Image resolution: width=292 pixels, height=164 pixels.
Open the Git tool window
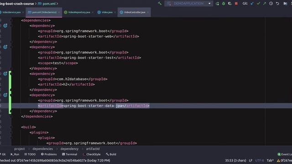tap(3, 154)
